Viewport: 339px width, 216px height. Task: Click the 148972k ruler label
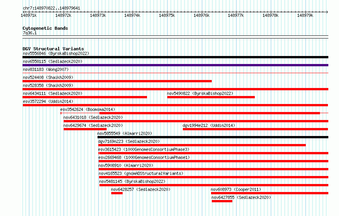(x=63, y=15)
